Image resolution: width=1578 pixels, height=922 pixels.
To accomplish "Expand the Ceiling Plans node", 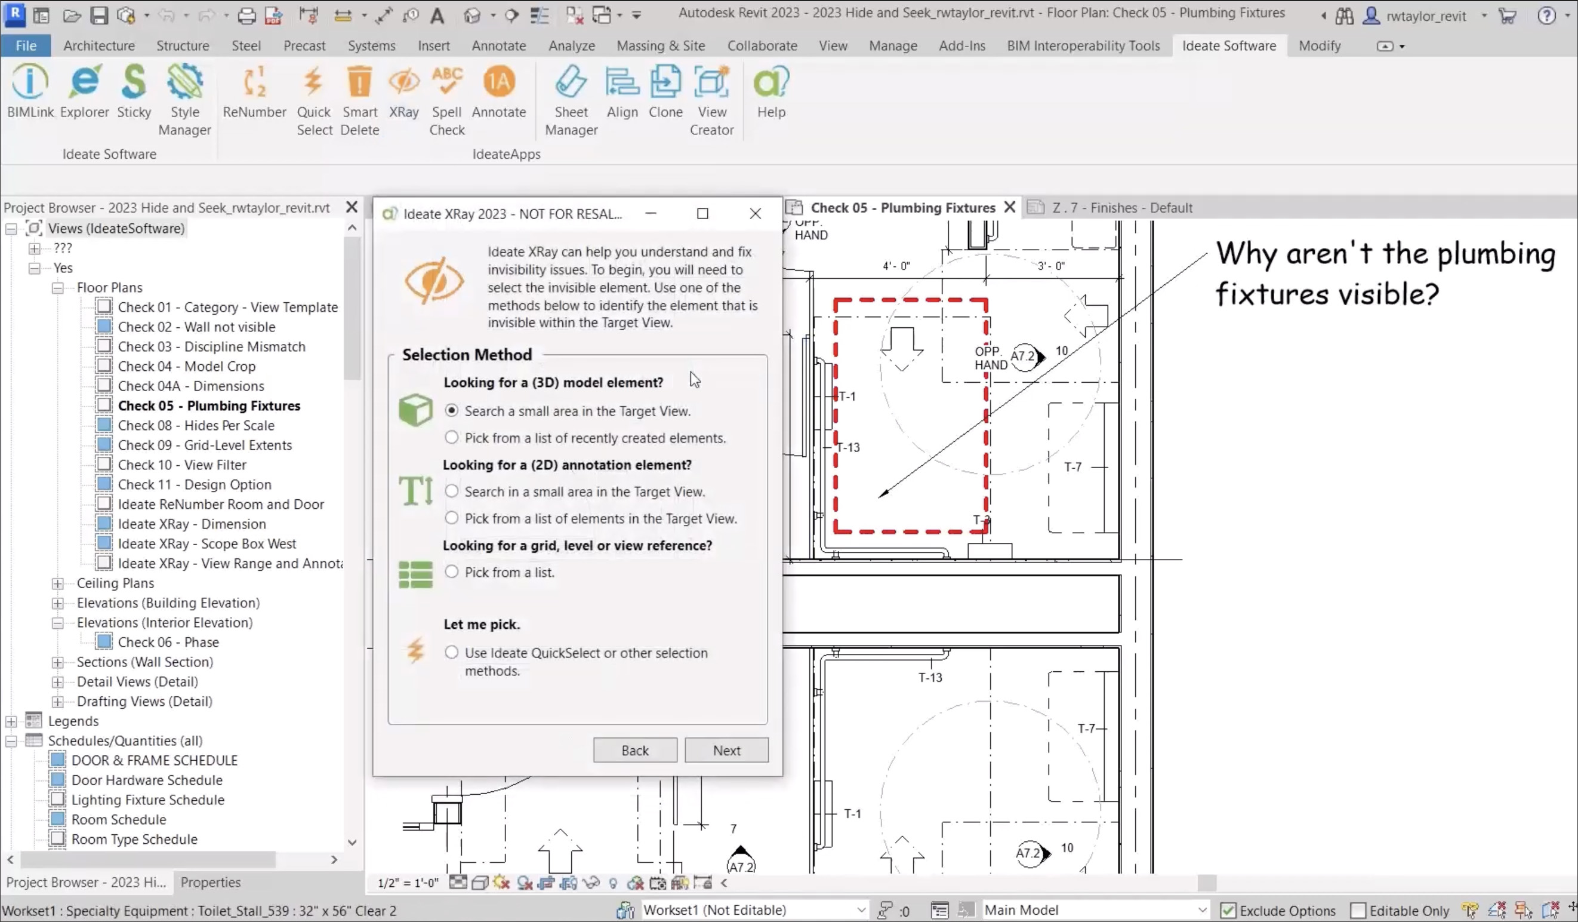I will (58, 584).
